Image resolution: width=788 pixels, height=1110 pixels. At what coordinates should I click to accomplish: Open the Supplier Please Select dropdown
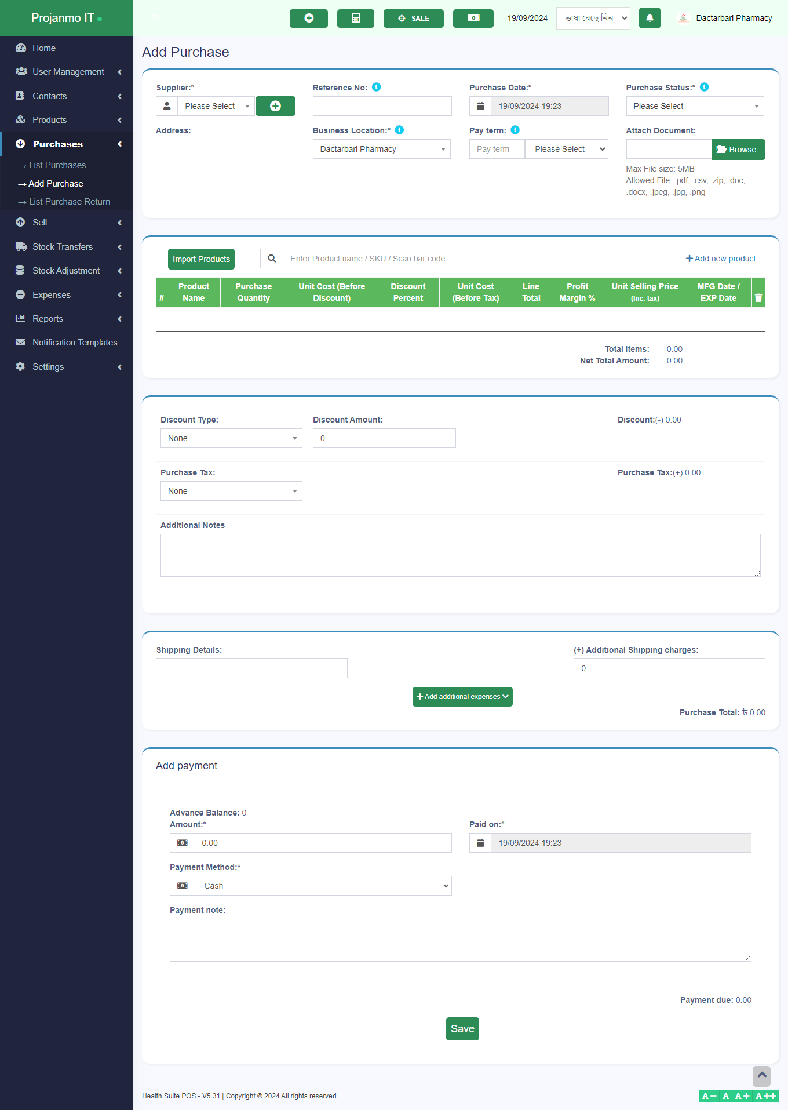(217, 106)
